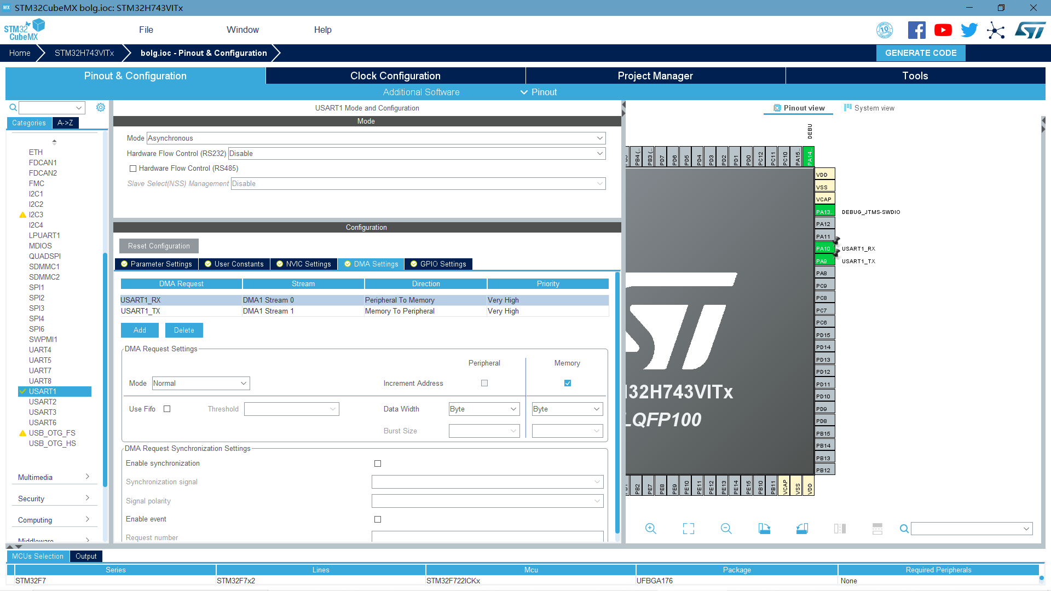Expand the Multimedia category
The width and height of the screenshot is (1051, 591).
click(x=54, y=477)
